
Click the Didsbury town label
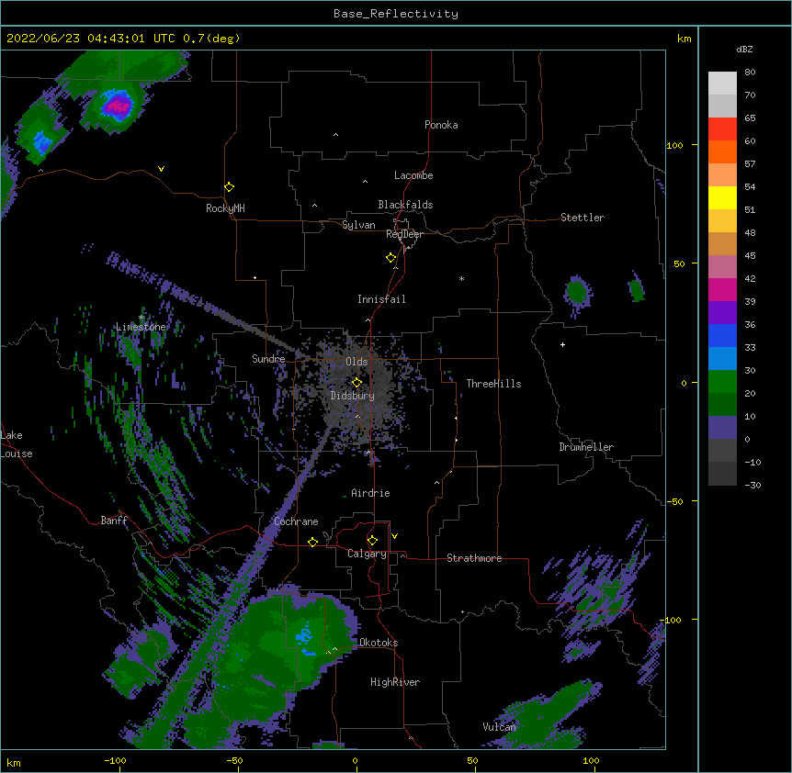tap(353, 396)
